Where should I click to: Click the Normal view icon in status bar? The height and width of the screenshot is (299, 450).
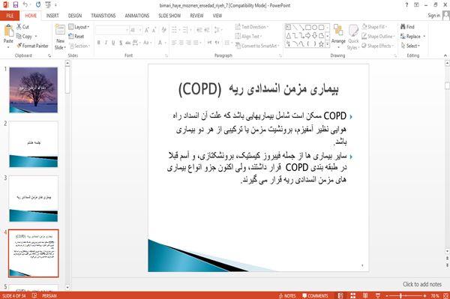click(340, 295)
